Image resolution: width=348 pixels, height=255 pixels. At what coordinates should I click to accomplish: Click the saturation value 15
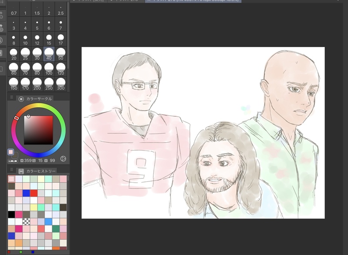[x=40, y=160]
